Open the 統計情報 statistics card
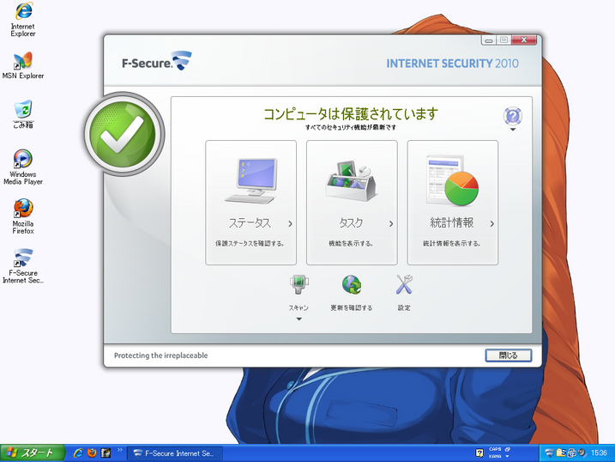 453,203
